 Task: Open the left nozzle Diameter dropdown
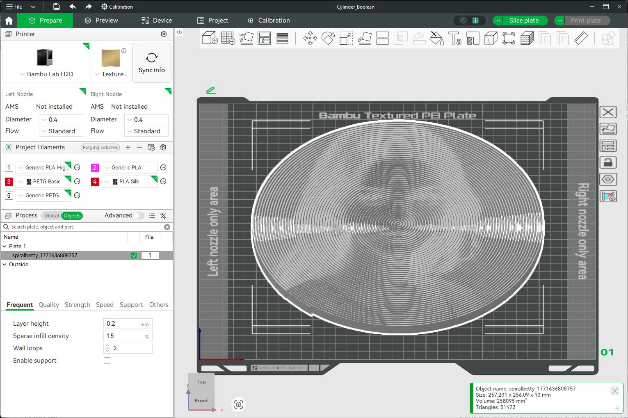[62, 120]
